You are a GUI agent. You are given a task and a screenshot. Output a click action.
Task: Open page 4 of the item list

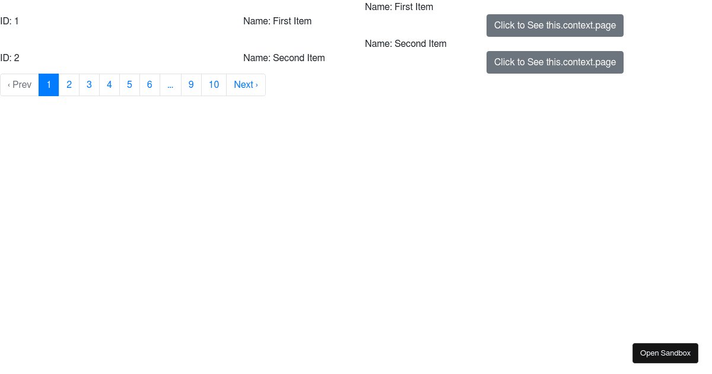[x=109, y=84]
